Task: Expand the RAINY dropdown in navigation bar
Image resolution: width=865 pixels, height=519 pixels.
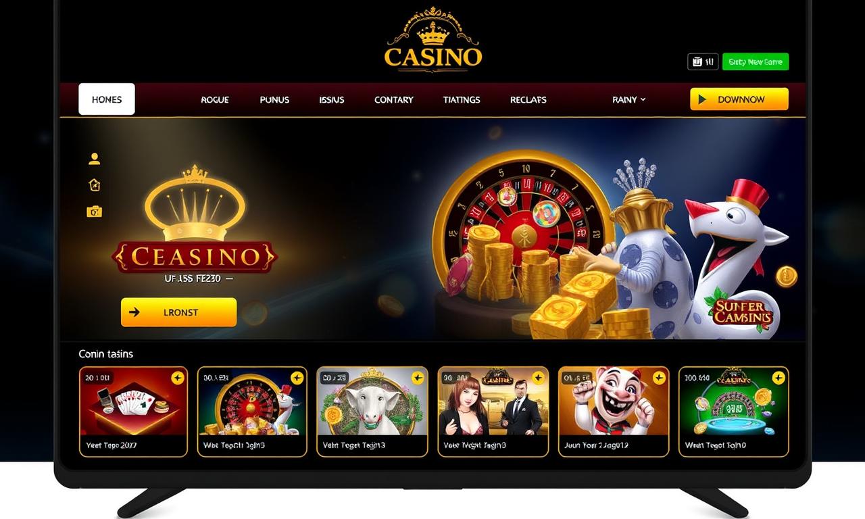Action: coord(628,99)
